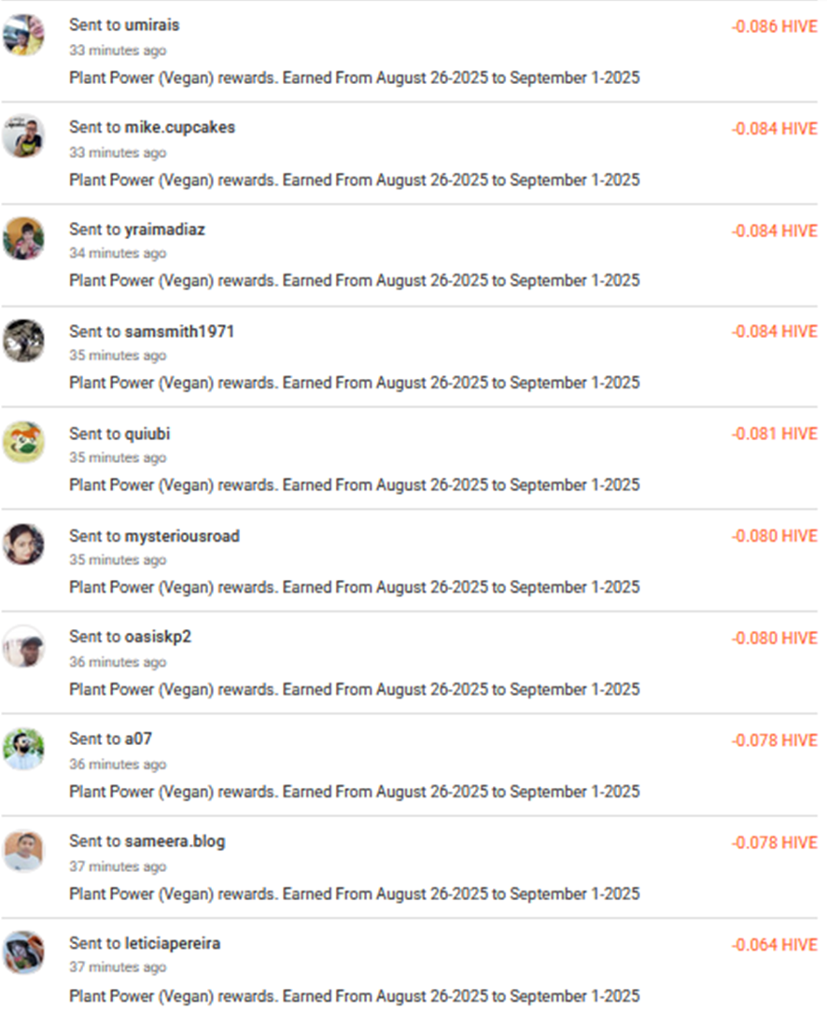The height and width of the screenshot is (1014, 827).
Task: Click the -0.086 HIVE transfer amount
Action: [x=774, y=26]
